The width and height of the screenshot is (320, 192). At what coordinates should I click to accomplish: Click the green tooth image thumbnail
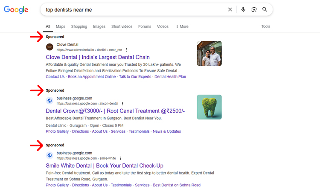tap(209, 107)
